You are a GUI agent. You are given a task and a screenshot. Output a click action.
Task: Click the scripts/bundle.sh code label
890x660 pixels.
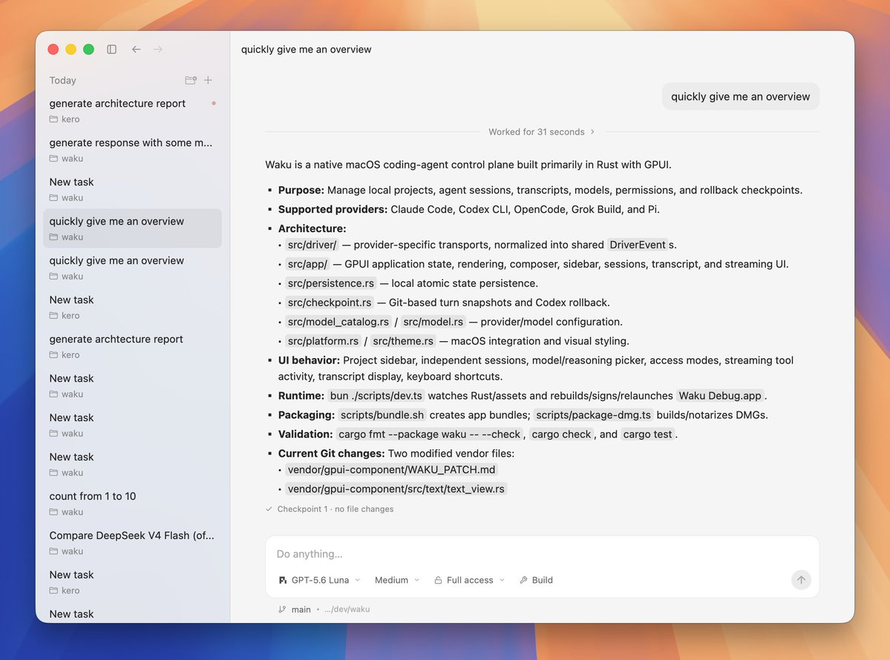(x=382, y=415)
